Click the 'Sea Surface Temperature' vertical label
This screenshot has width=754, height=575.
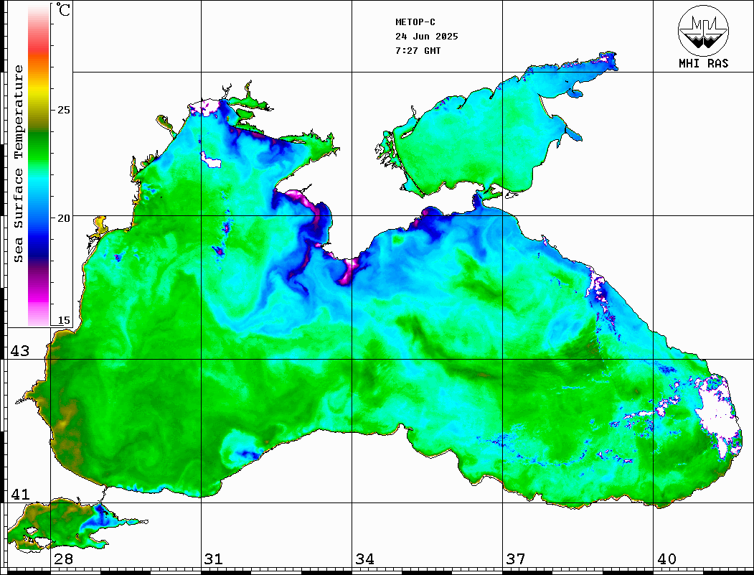pyautogui.click(x=18, y=164)
